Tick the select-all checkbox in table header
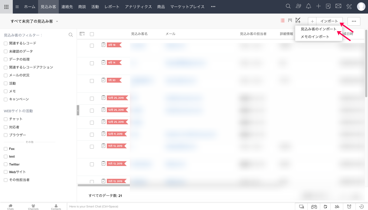368x210 pixels. point(92,34)
